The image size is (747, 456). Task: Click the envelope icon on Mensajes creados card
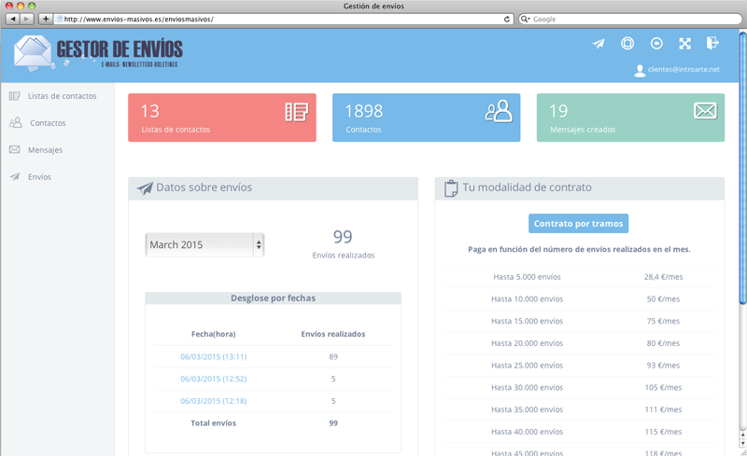[x=704, y=112]
